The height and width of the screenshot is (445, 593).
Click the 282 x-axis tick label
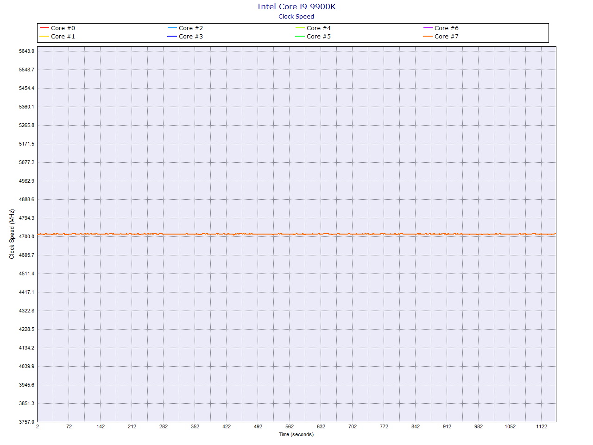[x=164, y=426]
